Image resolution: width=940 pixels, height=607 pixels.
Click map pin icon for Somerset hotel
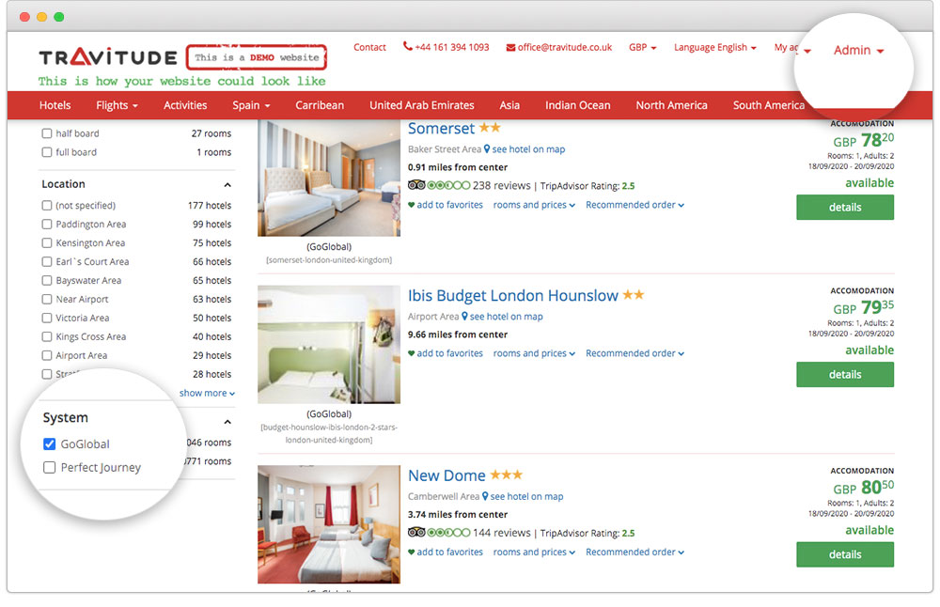[x=488, y=149]
